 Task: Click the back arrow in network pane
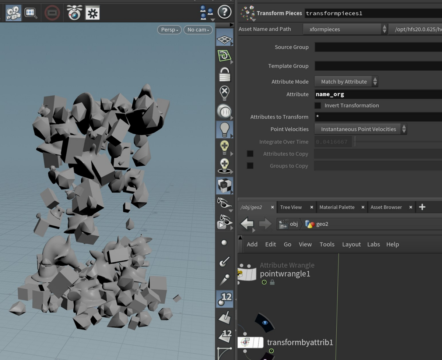(247, 224)
